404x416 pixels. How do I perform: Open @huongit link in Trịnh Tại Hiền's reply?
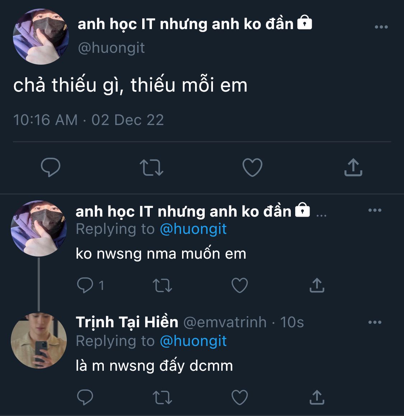tap(193, 341)
